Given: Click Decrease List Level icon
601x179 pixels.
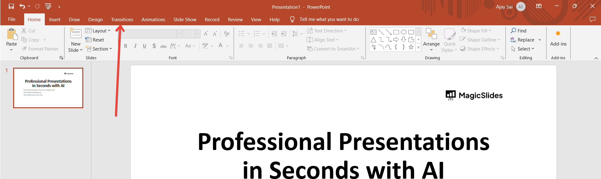Looking at the screenshot, I should 274,34.
